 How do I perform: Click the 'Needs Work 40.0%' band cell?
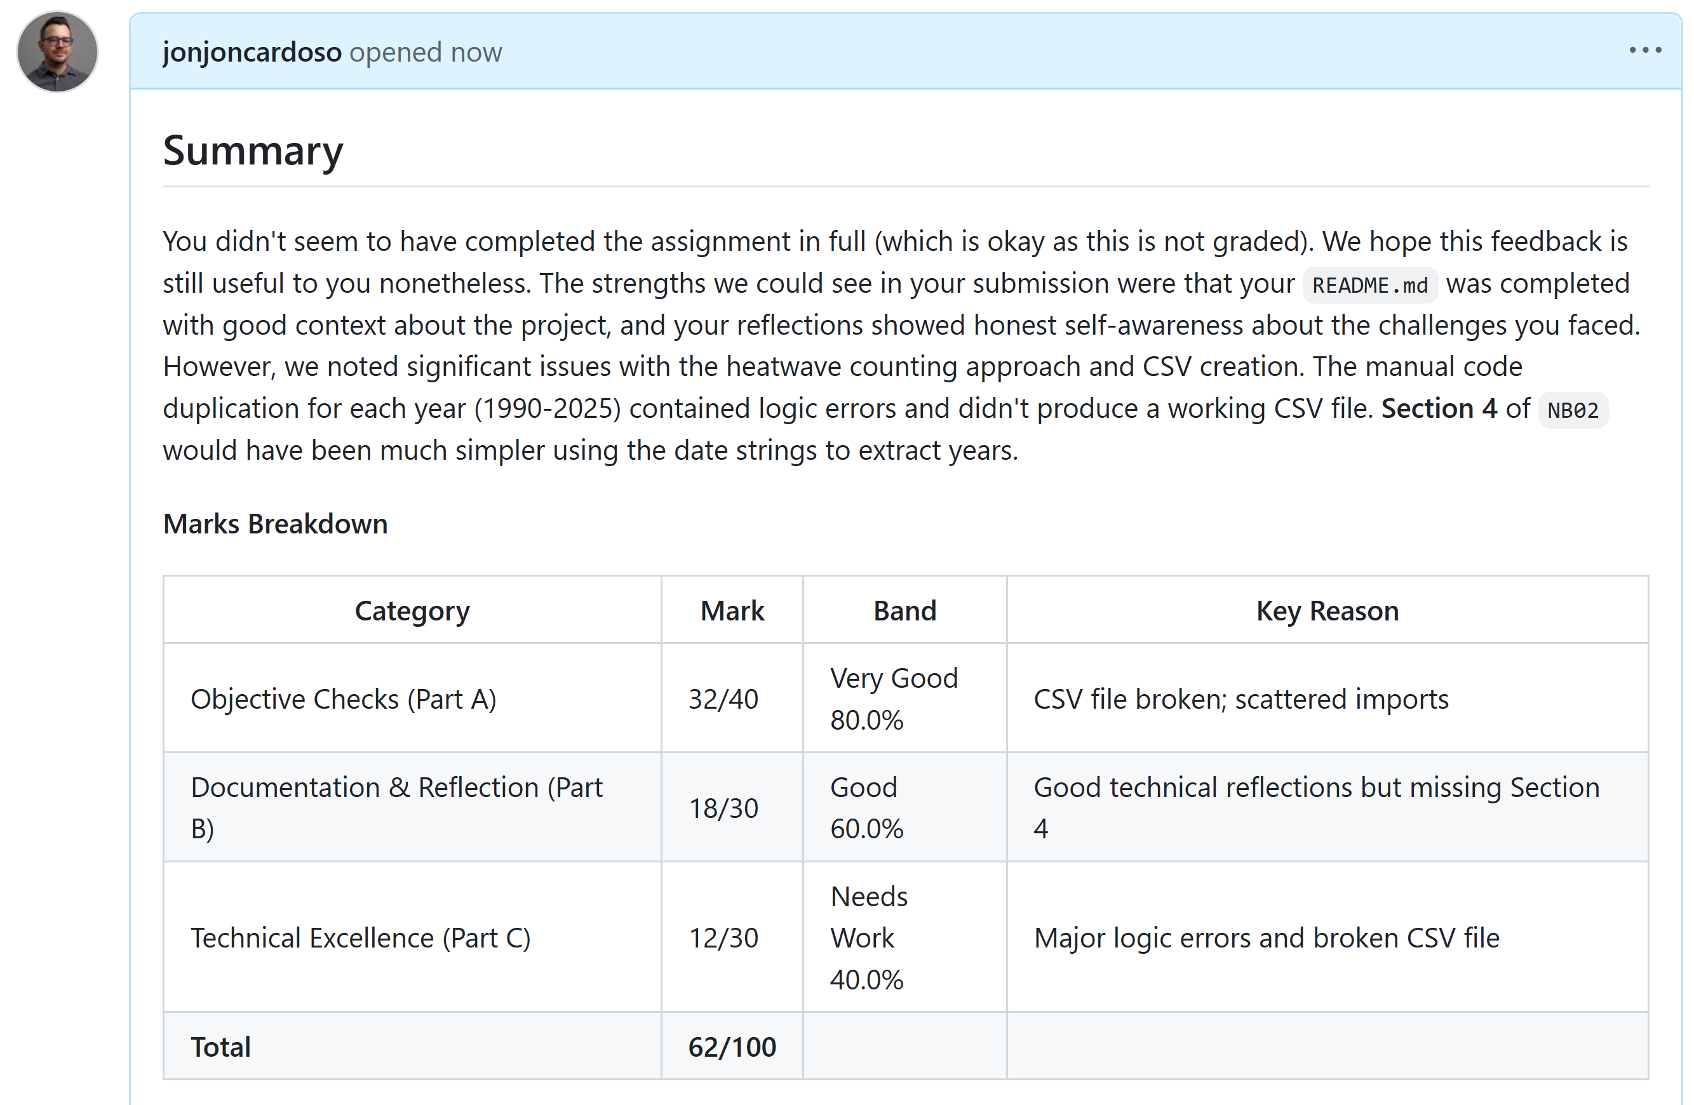pos(868,938)
